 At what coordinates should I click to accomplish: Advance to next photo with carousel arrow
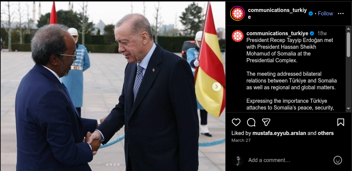coord(217,87)
